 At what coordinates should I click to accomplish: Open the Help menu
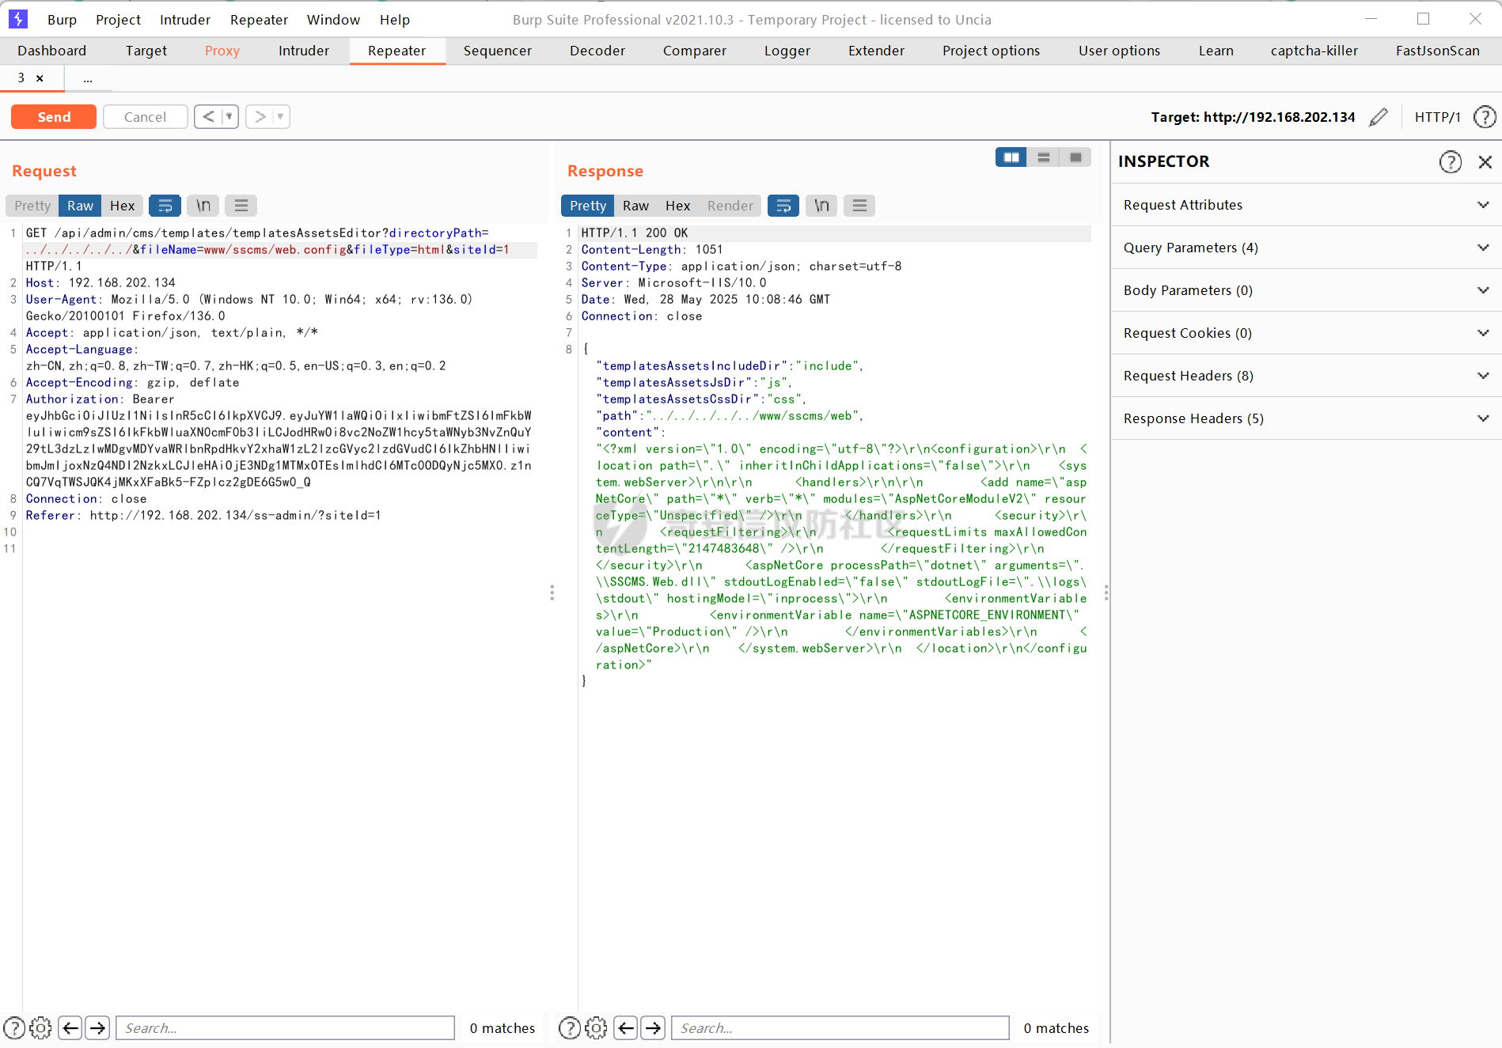pos(395,20)
